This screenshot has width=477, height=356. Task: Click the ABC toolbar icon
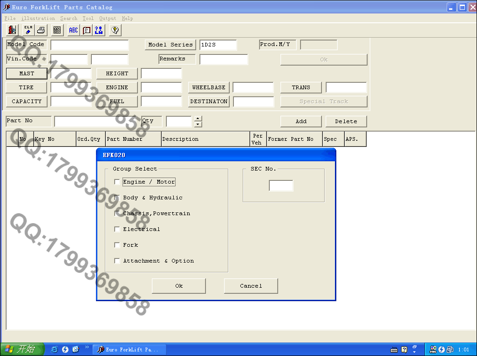point(74,30)
